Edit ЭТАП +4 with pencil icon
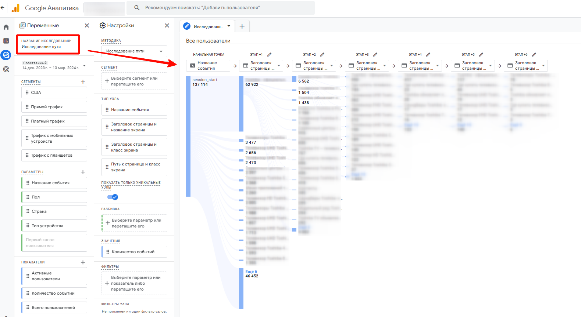581x317 pixels. pos(428,55)
